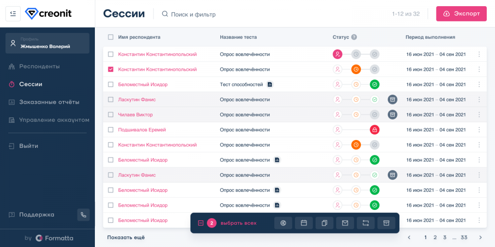495x247 pixels.
Task: Click the Поиск и фильтр search field
Action: coord(193,14)
